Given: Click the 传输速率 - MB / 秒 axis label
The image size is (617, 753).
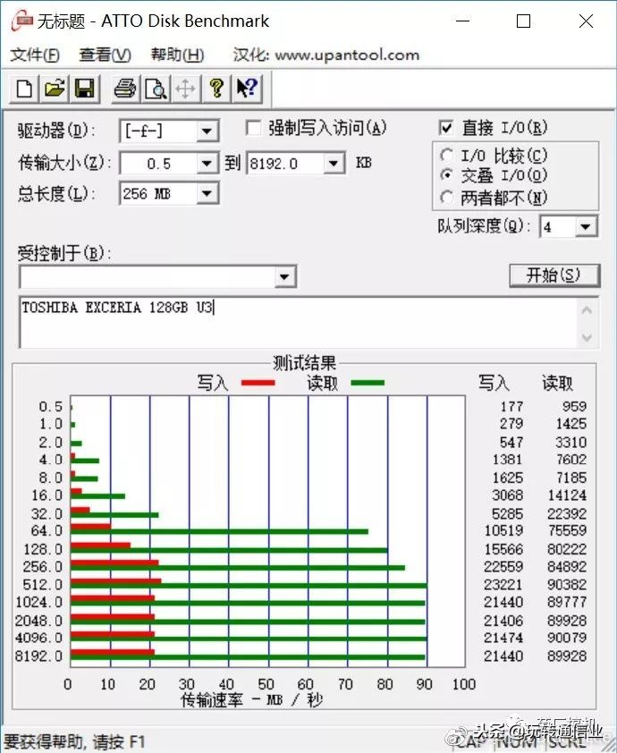Looking at the screenshot, I should point(250,700).
